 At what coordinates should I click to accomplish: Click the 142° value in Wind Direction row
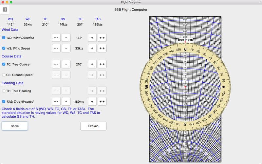pos(79,38)
